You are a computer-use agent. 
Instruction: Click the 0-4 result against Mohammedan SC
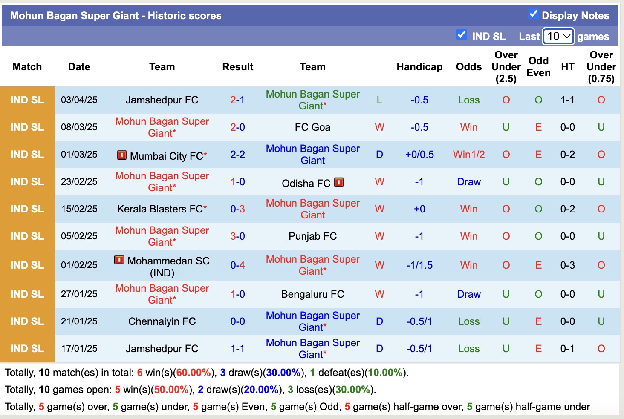click(237, 265)
